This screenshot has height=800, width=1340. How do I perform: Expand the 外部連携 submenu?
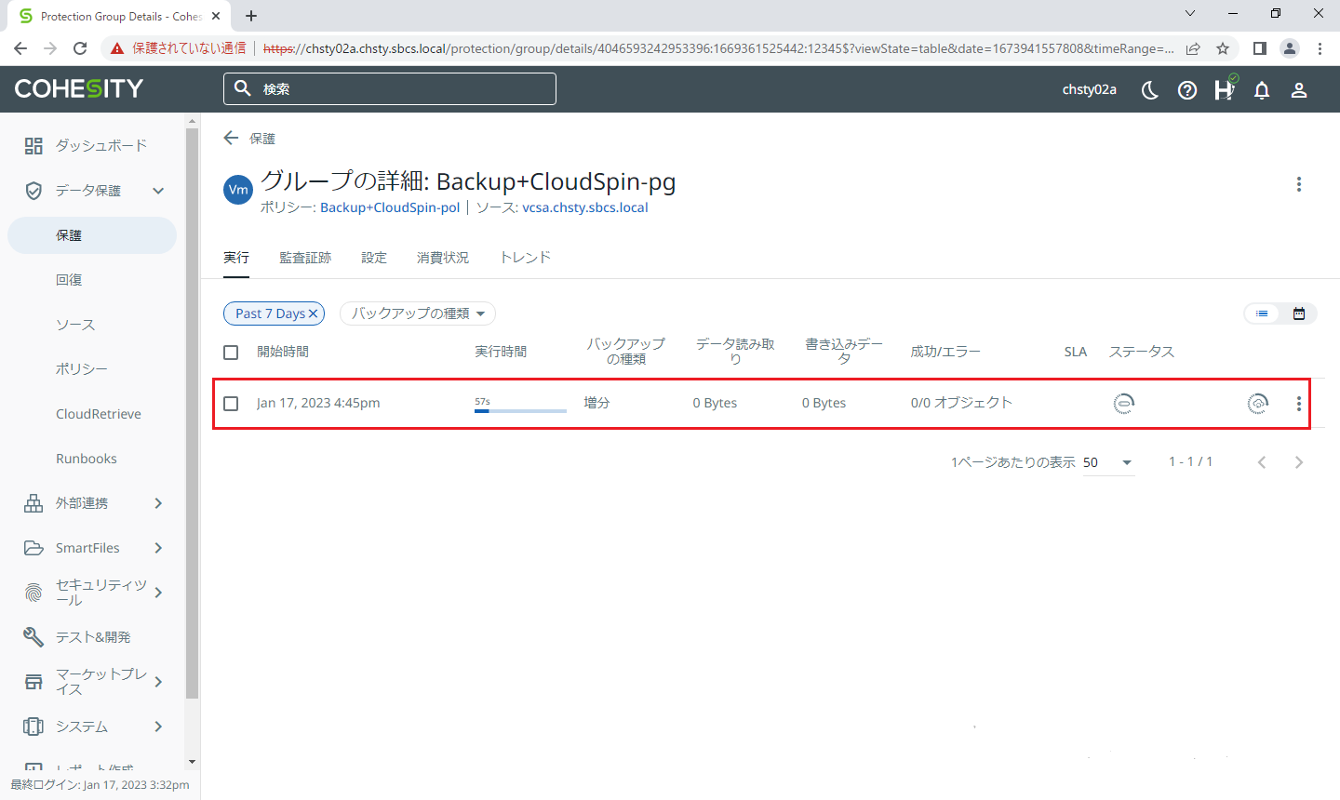[x=158, y=503]
